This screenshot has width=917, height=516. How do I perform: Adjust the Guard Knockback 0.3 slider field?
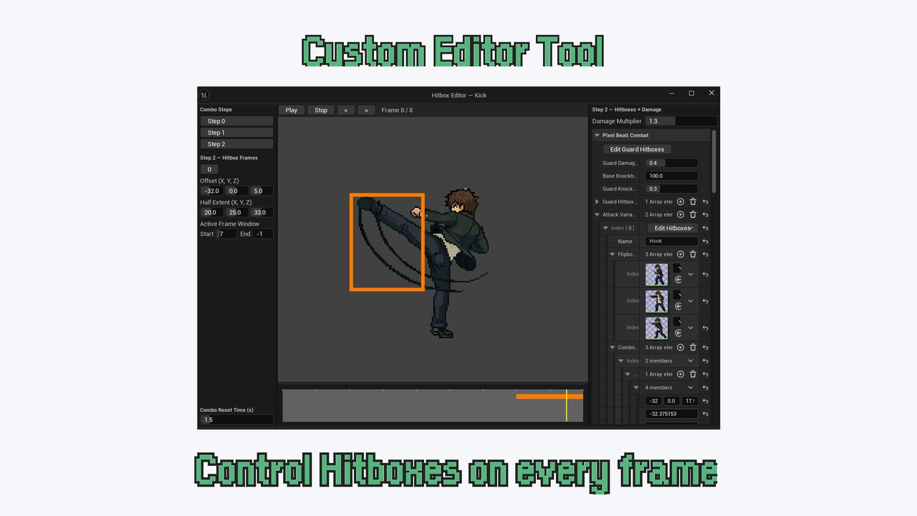coord(671,188)
